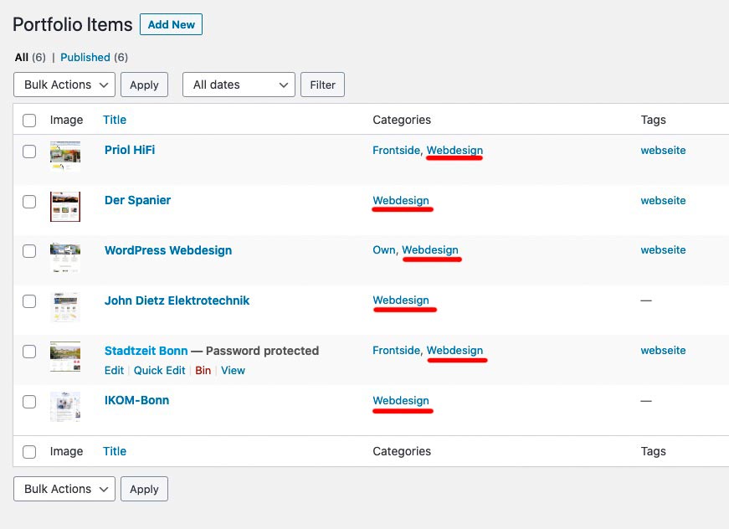Click Webdesign category in WordPress Webdesign row
Viewport: 729px width, 529px height.
point(430,249)
